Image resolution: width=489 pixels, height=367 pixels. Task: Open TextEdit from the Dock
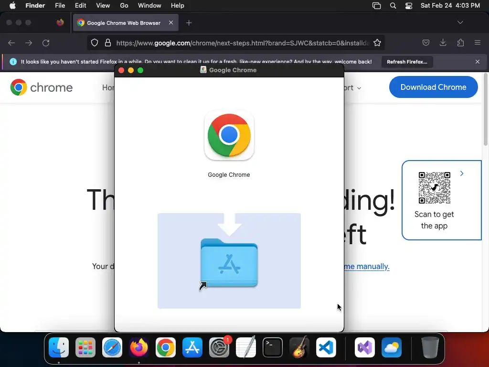point(246,347)
